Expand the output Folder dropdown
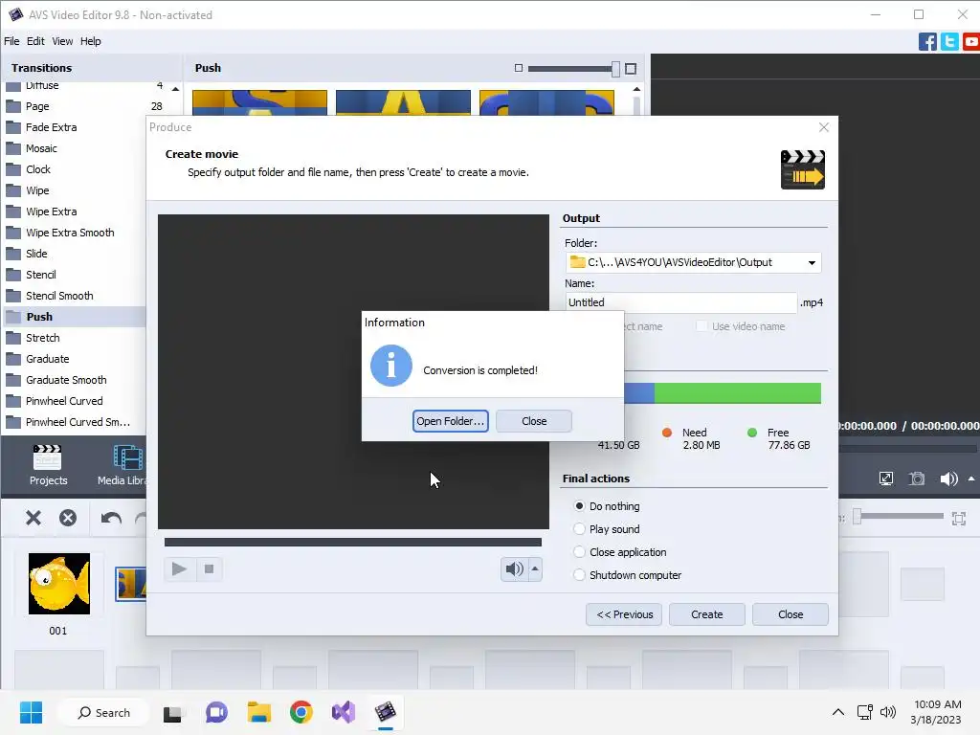980x735 pixels. point(812,262)
